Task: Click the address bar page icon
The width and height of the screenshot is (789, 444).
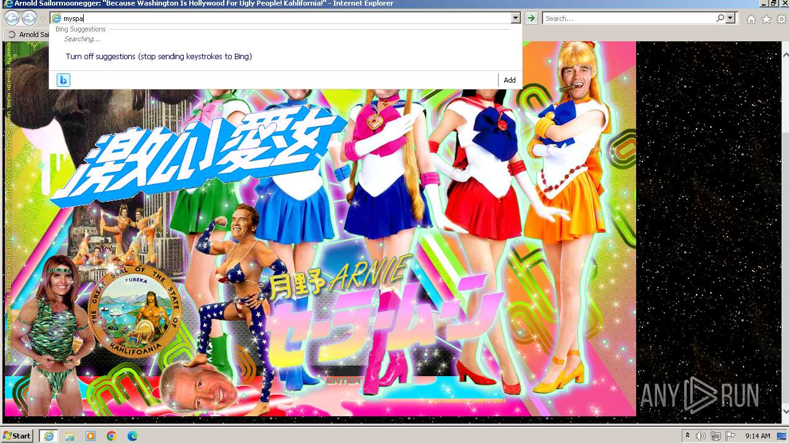Action: [x=57, y=18]
